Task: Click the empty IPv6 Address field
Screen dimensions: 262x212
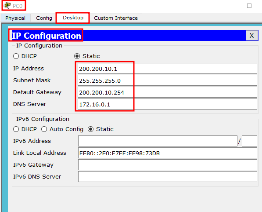Action: click(158, 141)
